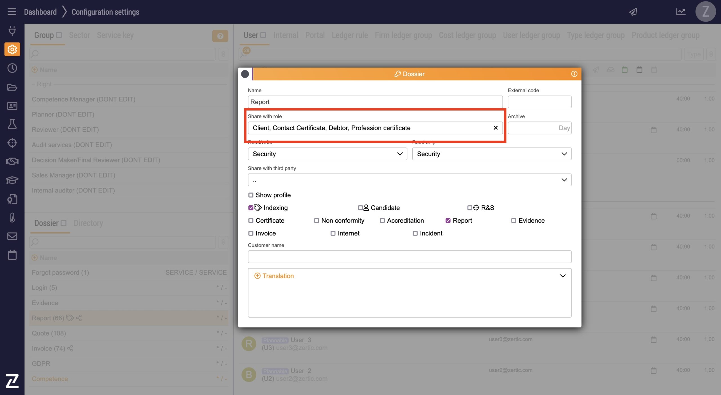Expand the Translation section chevron
This screenshot has width=721, height=395.
(562, 276)
